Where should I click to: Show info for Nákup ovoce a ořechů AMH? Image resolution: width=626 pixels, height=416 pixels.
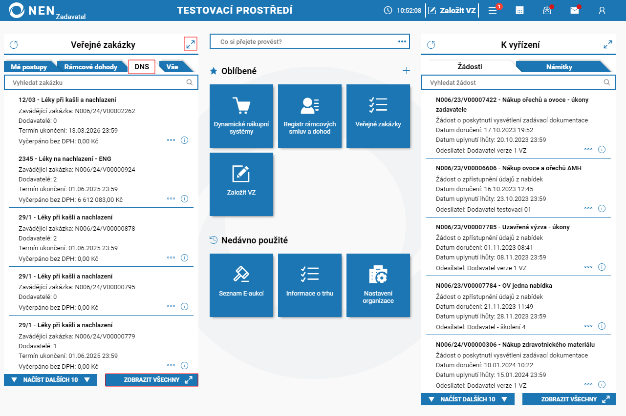(x=602, y=208)
